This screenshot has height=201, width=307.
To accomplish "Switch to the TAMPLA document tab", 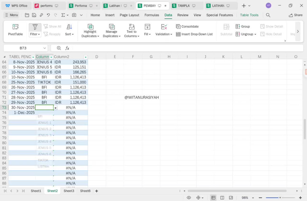I will 187,6.
